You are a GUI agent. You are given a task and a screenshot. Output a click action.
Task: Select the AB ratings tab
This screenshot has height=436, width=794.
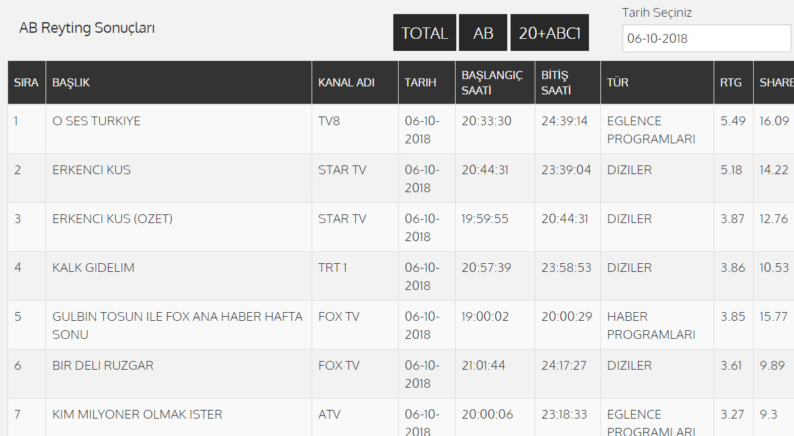point(483,33)
